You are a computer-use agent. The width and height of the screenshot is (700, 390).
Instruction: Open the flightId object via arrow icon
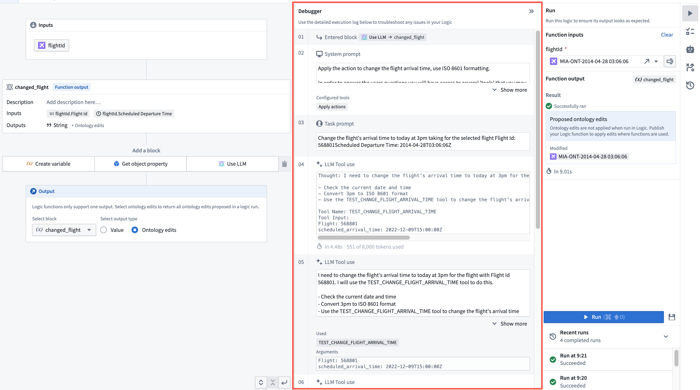[x=646, y=61]
